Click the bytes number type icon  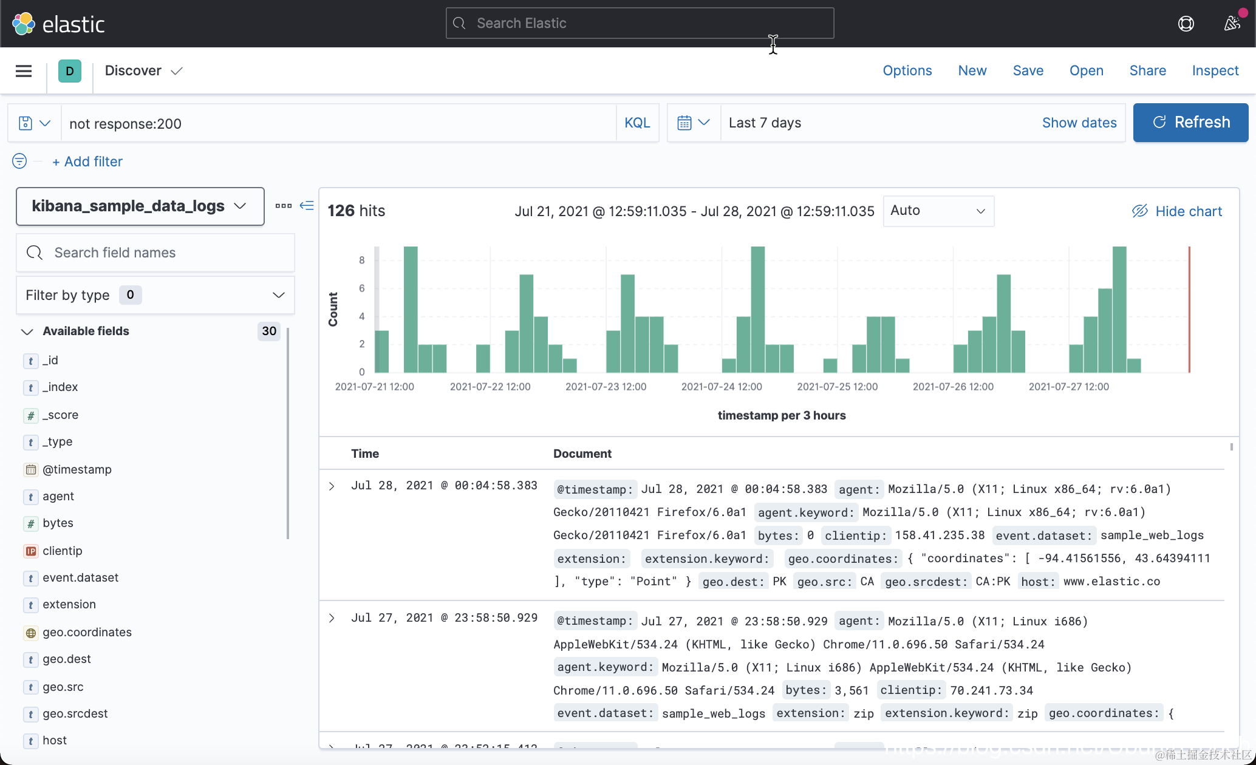pyautogui.click(x=31, y=523)
